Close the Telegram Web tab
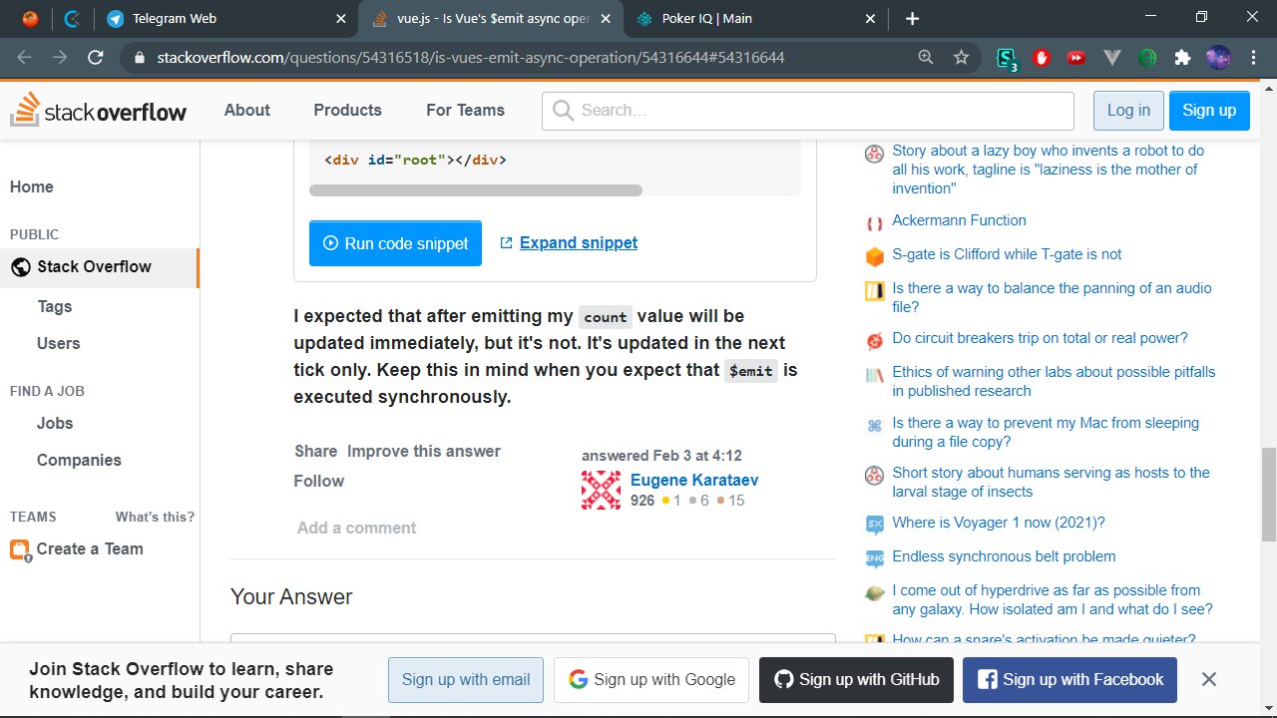 coord(341,18)
